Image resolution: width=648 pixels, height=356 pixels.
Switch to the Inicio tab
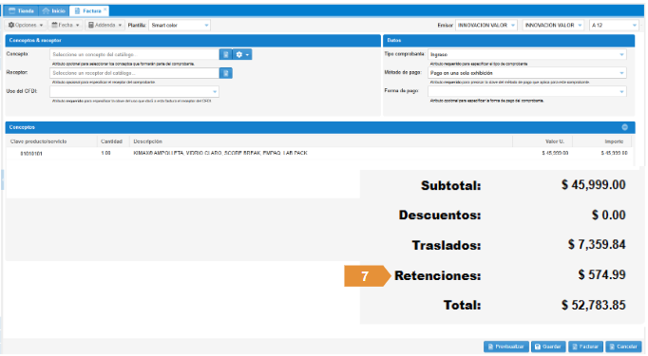54,10
